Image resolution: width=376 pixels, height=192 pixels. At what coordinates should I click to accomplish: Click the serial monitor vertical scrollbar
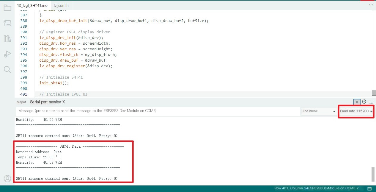click(373, 174)
